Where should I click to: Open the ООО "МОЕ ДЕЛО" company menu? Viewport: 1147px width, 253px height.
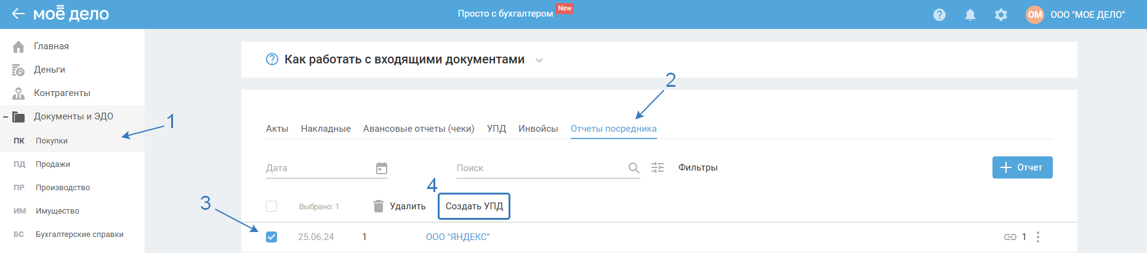[1087, 14]
